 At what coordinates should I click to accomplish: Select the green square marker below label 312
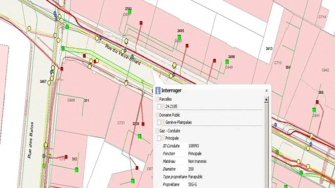coord(77,170)
